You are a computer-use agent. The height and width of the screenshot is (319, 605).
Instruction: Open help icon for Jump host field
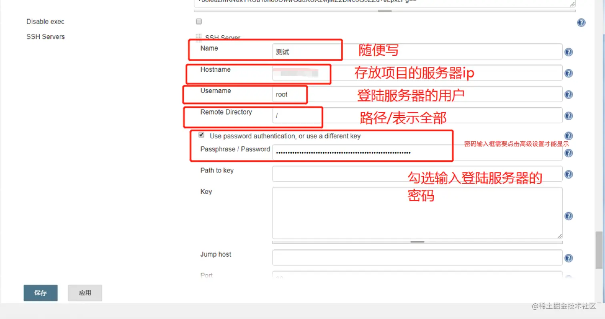568,258
